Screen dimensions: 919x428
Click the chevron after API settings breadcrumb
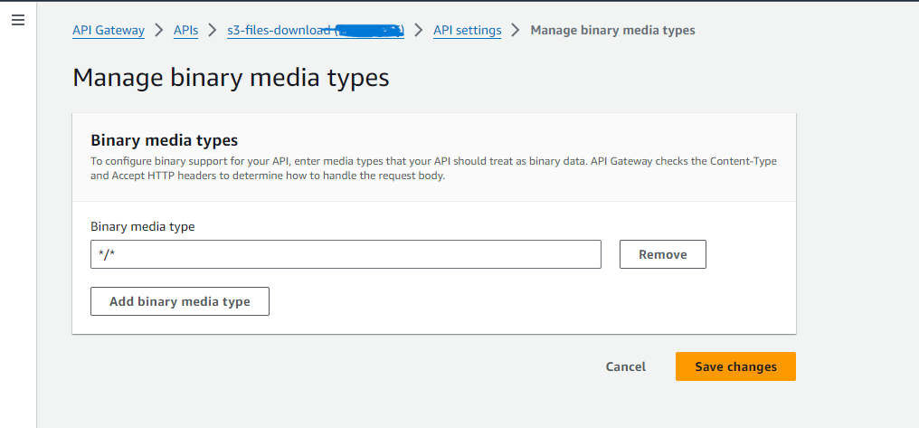point(516,30)
